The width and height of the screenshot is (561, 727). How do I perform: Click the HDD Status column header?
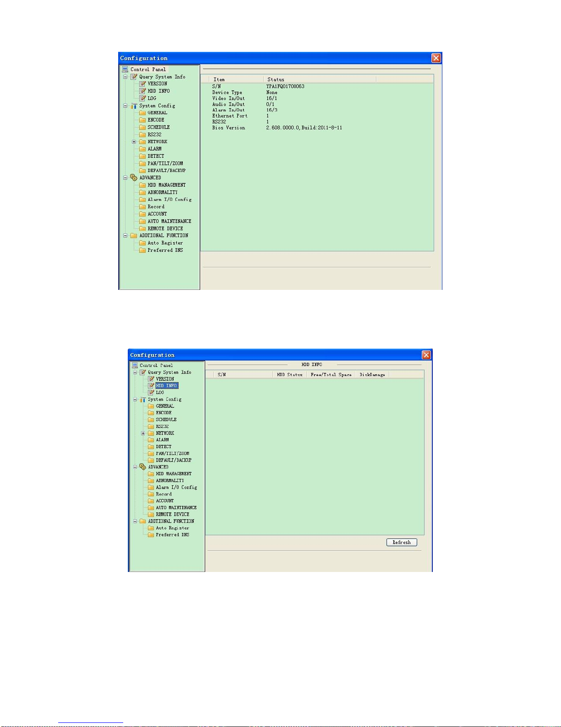click(290, 375)
